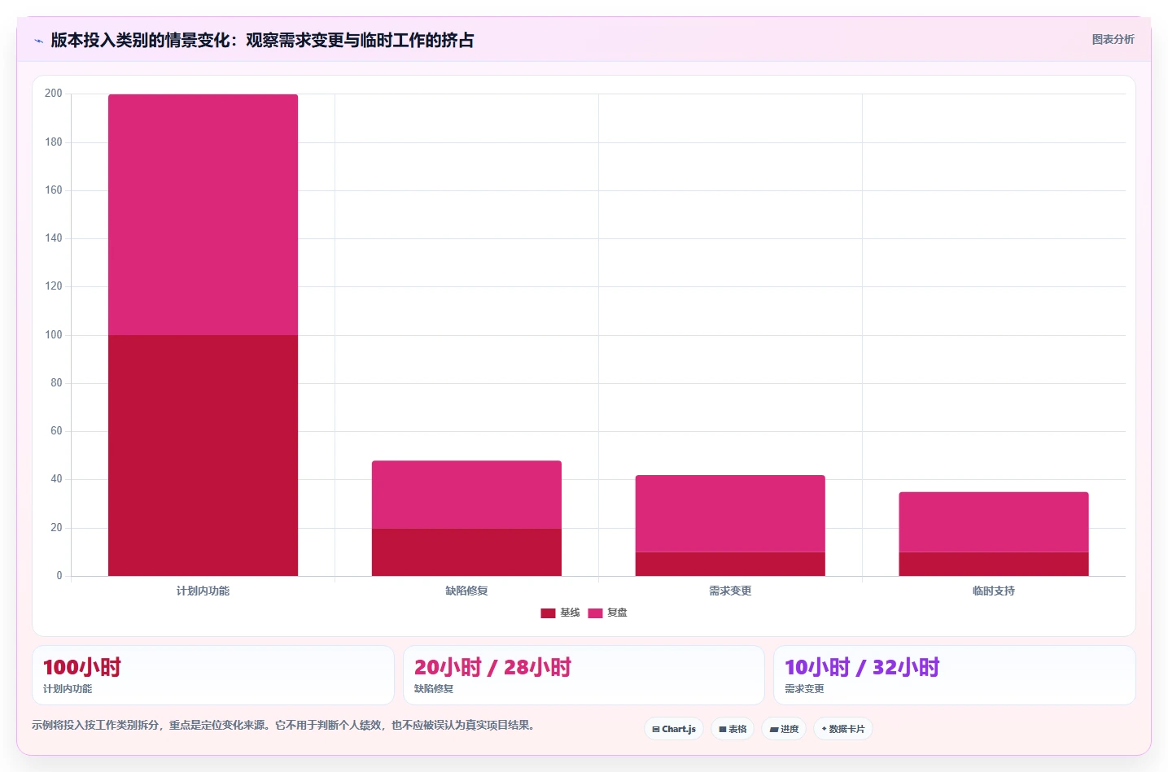Screen dimensions: 1168x772
Task: Toggle the 基线 legend item
Action: (x=561, y=613)
